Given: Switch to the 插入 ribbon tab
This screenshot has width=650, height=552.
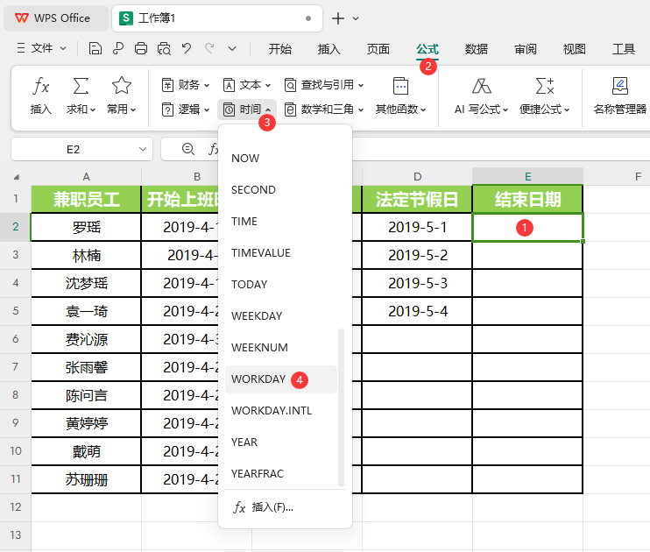Looking at the screenshot, I should (x=329, y=49).
